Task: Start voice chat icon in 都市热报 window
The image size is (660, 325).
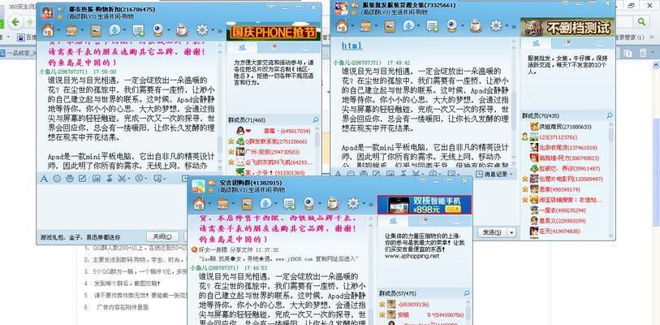Action: (114, 30)
